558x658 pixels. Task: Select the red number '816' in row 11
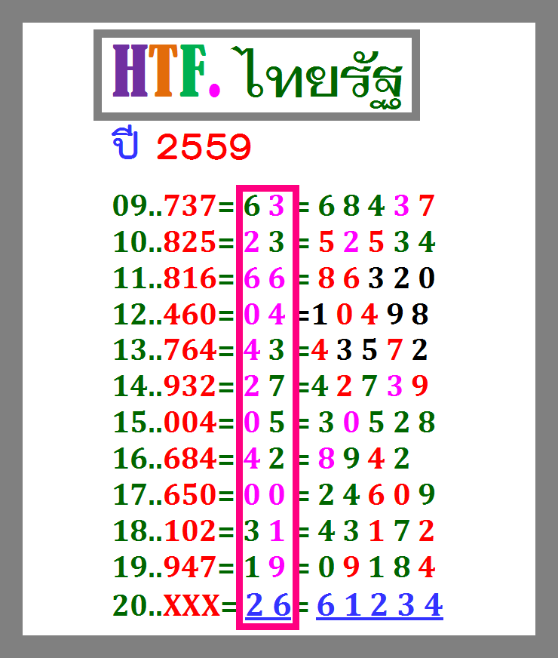click(189, 278)
